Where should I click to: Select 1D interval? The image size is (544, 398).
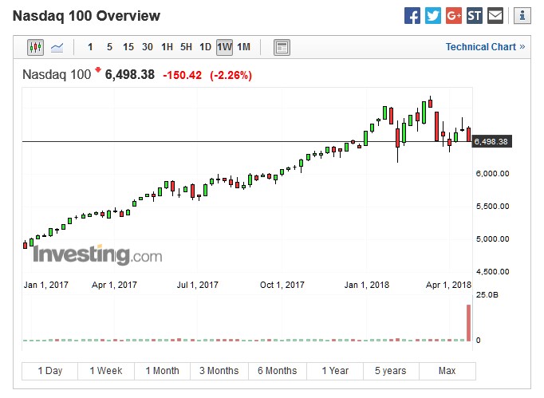pos(205,47)
